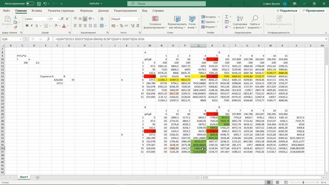Click the Поделиться button
Viewport: 329px width, 185px height.
287,10
